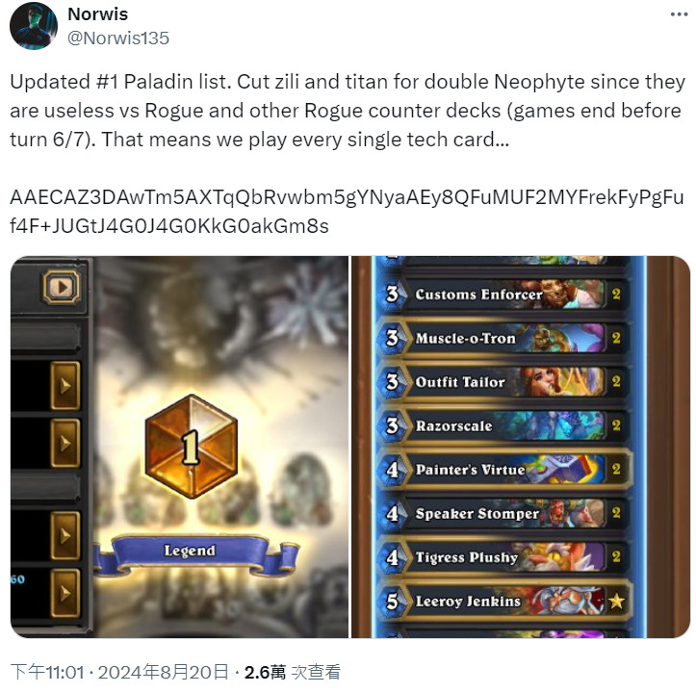Select the Razorscale card row
Screen dimensions: 696x693
tap(503, 425)
